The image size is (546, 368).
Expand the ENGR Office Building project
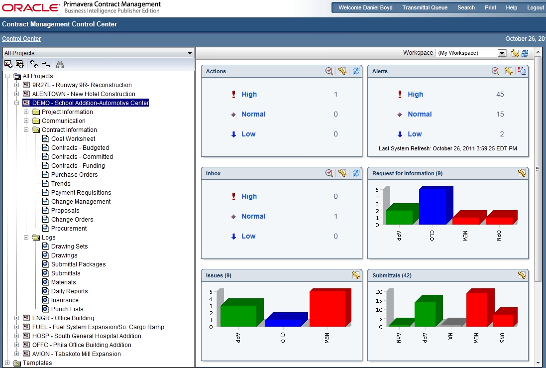(x=16, y=318)
